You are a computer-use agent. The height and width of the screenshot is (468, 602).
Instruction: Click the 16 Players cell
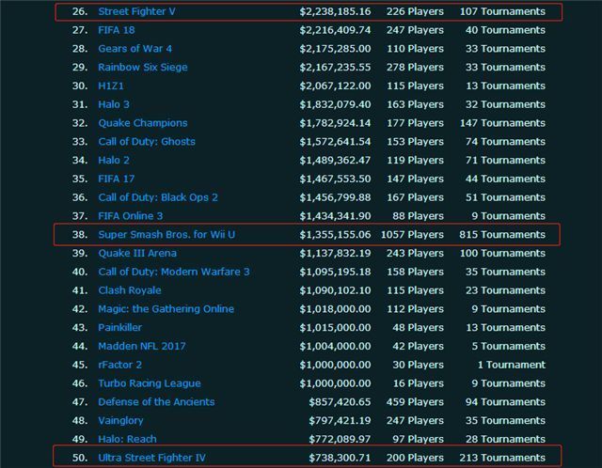tap(418, 383)
